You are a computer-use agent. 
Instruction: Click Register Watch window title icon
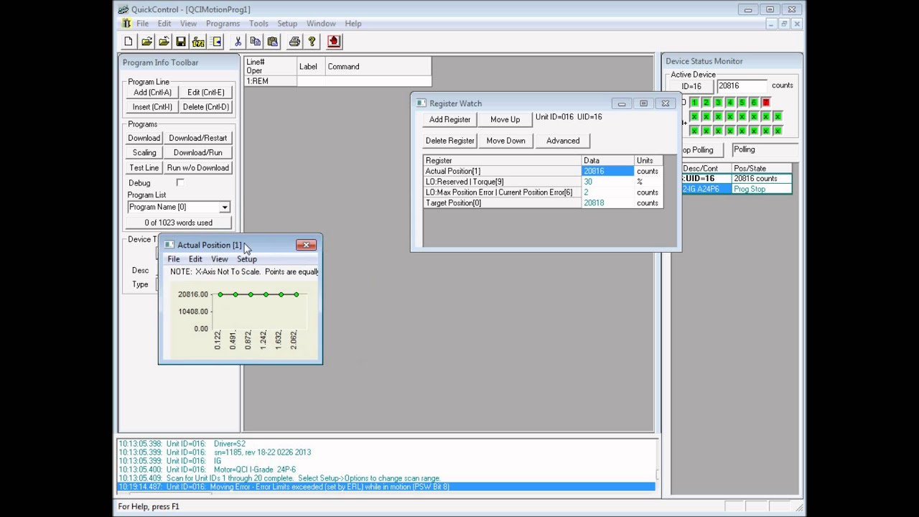pyautogui.click(x=421, y=103)
